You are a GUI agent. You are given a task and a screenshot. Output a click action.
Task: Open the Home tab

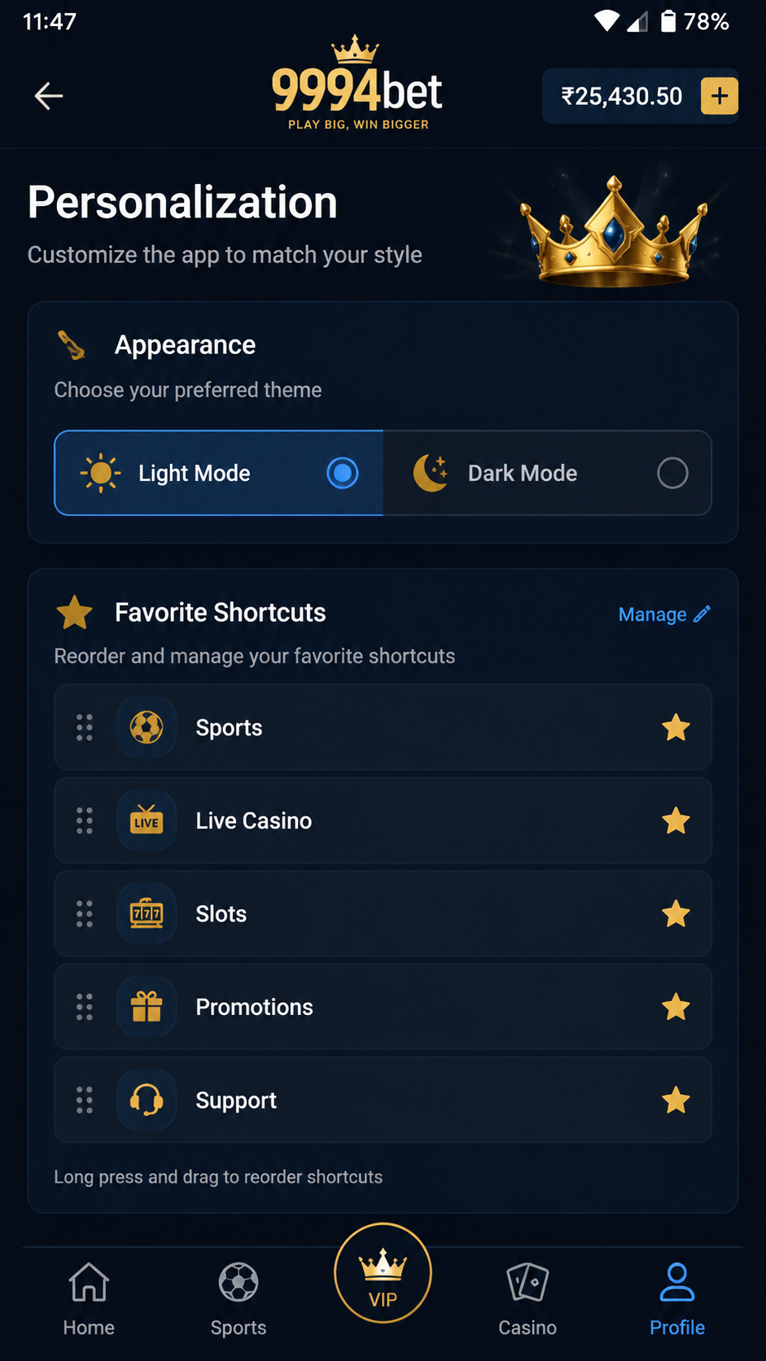(89, 1299)
